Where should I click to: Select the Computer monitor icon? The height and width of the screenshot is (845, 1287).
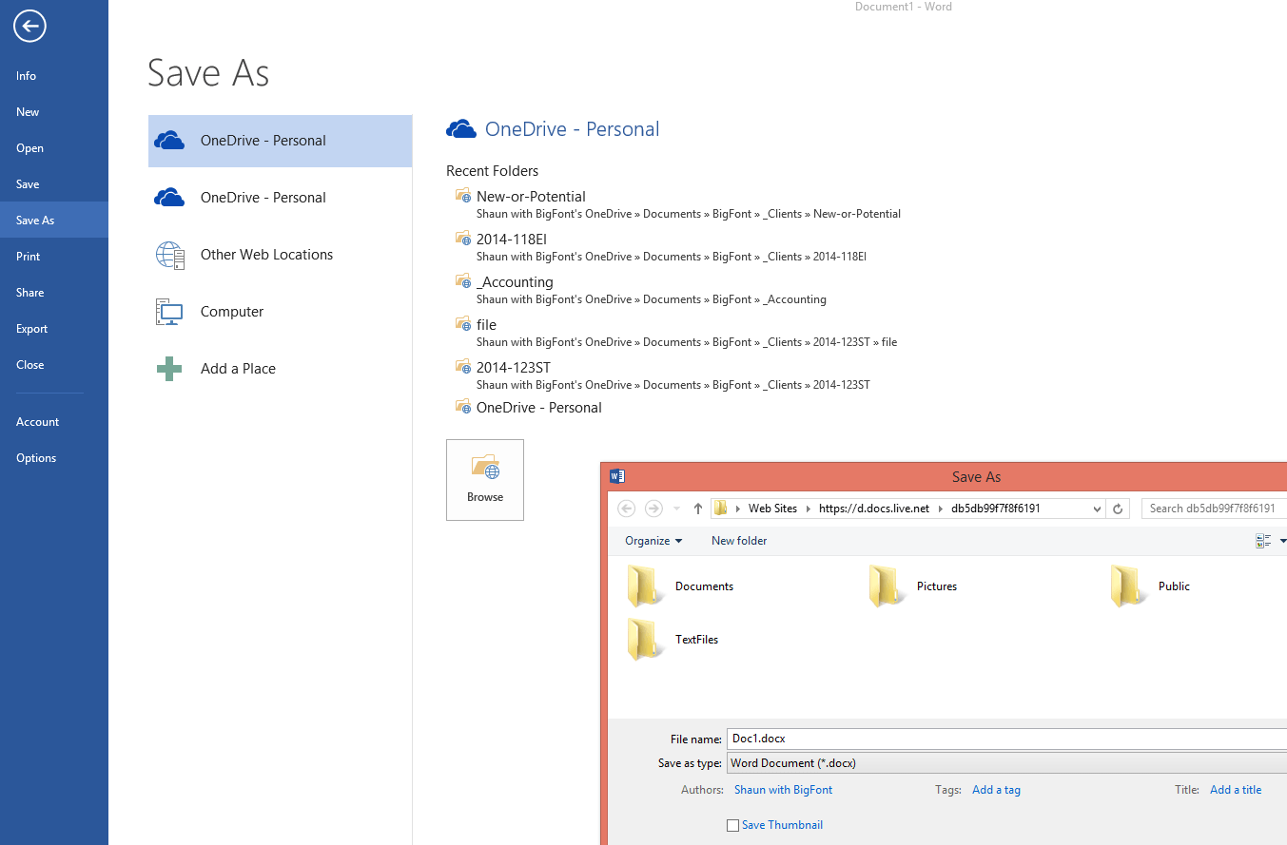click(169, 312)
